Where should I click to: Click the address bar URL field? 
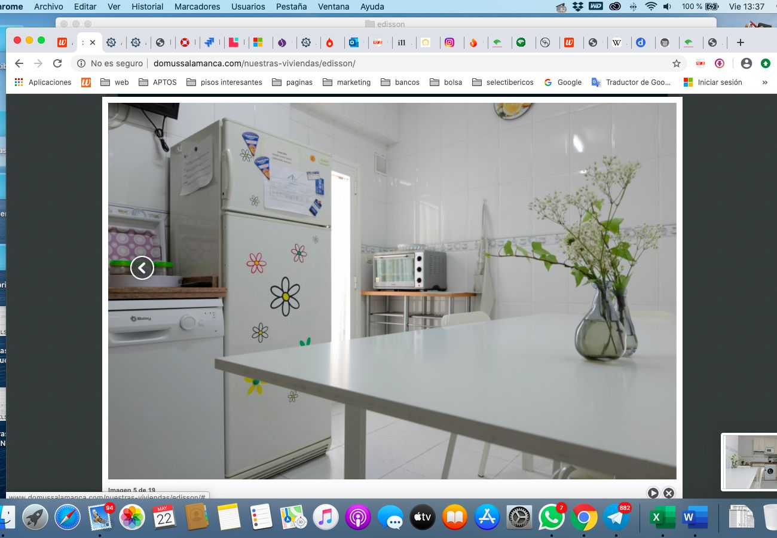click(378, 63)
